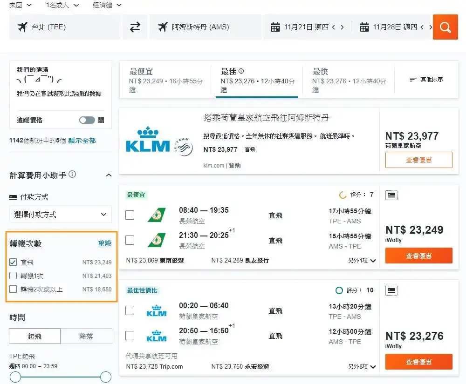Viewport: 466px width, 384px height.
Task: Click the orange search magnifier button
Action: [445, 27]
